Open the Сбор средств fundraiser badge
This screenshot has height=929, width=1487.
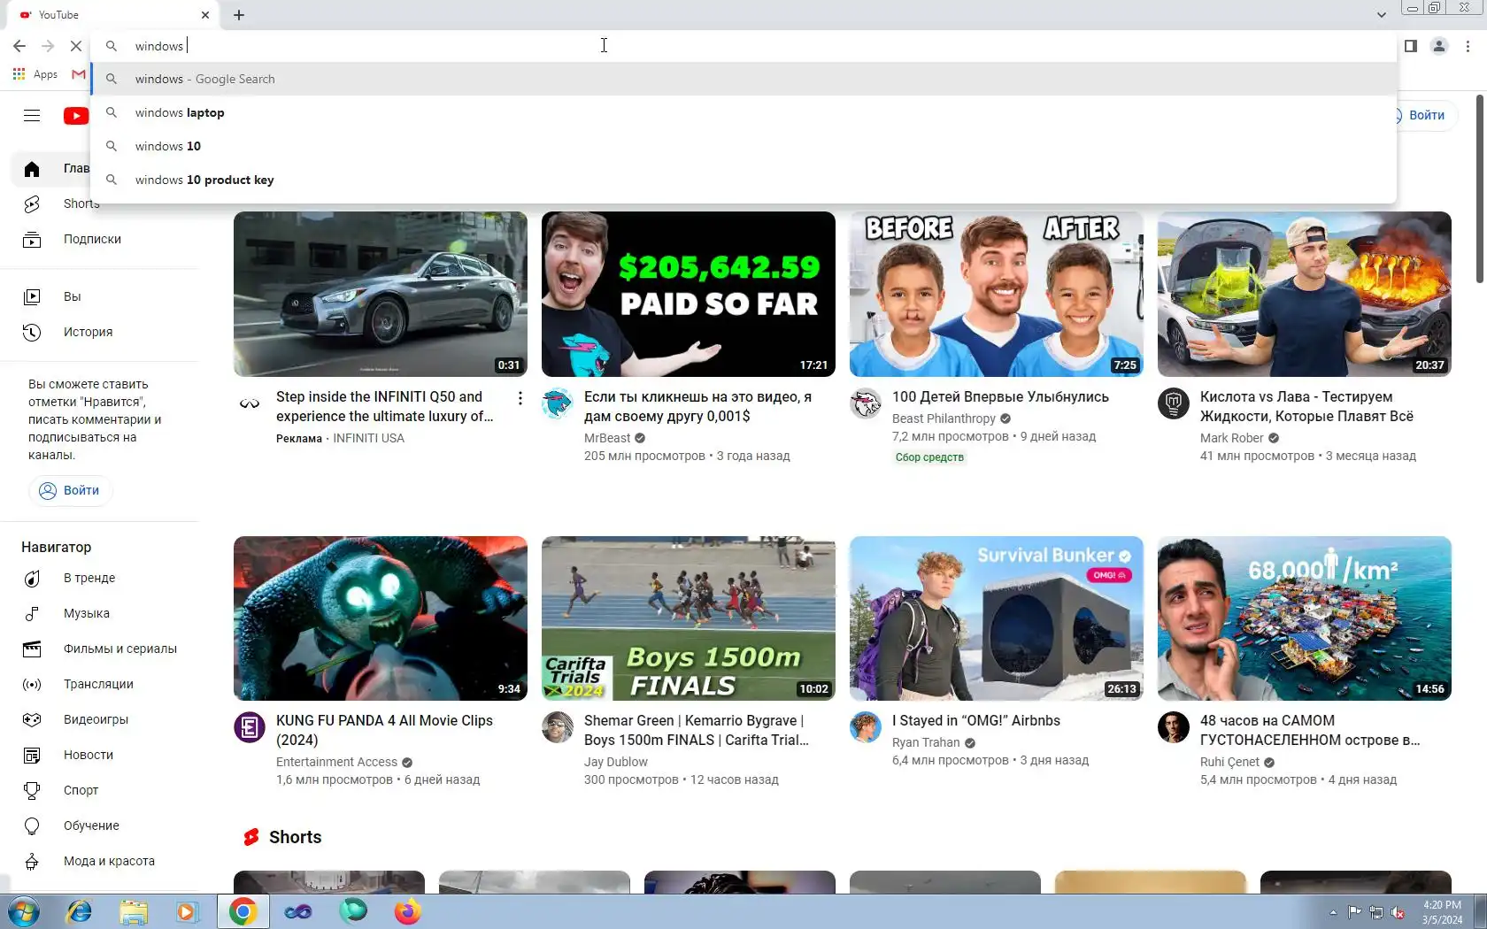[x=929, y=457]
